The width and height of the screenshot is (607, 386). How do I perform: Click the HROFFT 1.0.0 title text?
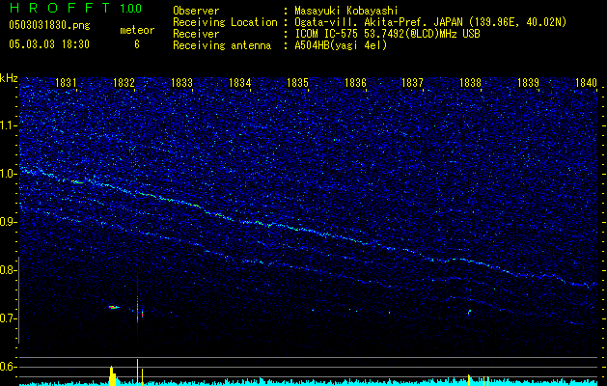75,8
